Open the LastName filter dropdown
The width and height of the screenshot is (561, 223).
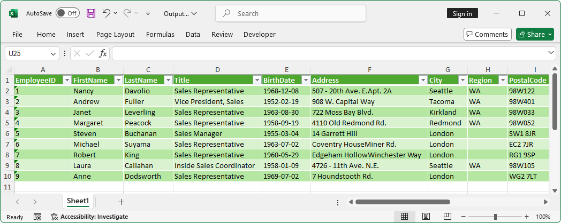pos(168,80)
